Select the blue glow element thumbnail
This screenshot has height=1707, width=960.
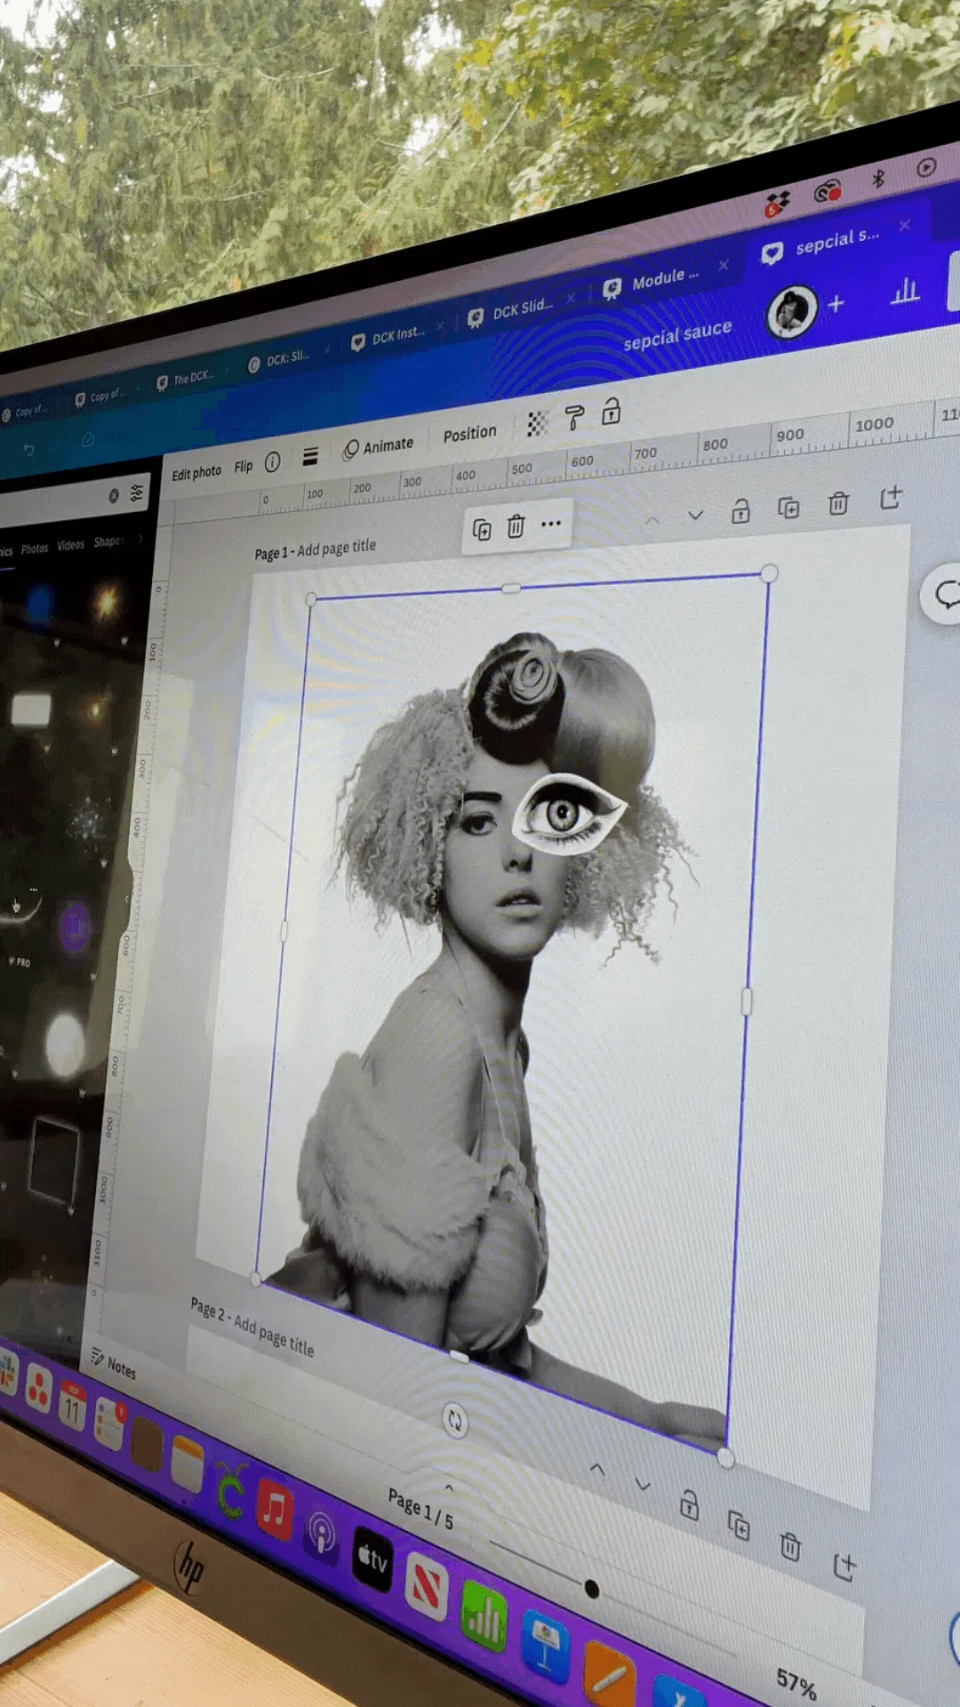[x=39, y=605]
